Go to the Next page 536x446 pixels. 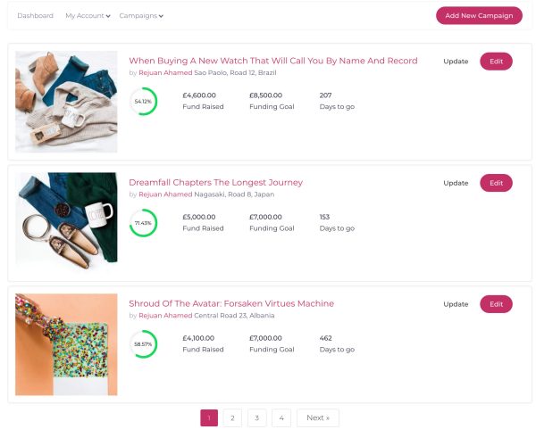[x=318, y=417]
